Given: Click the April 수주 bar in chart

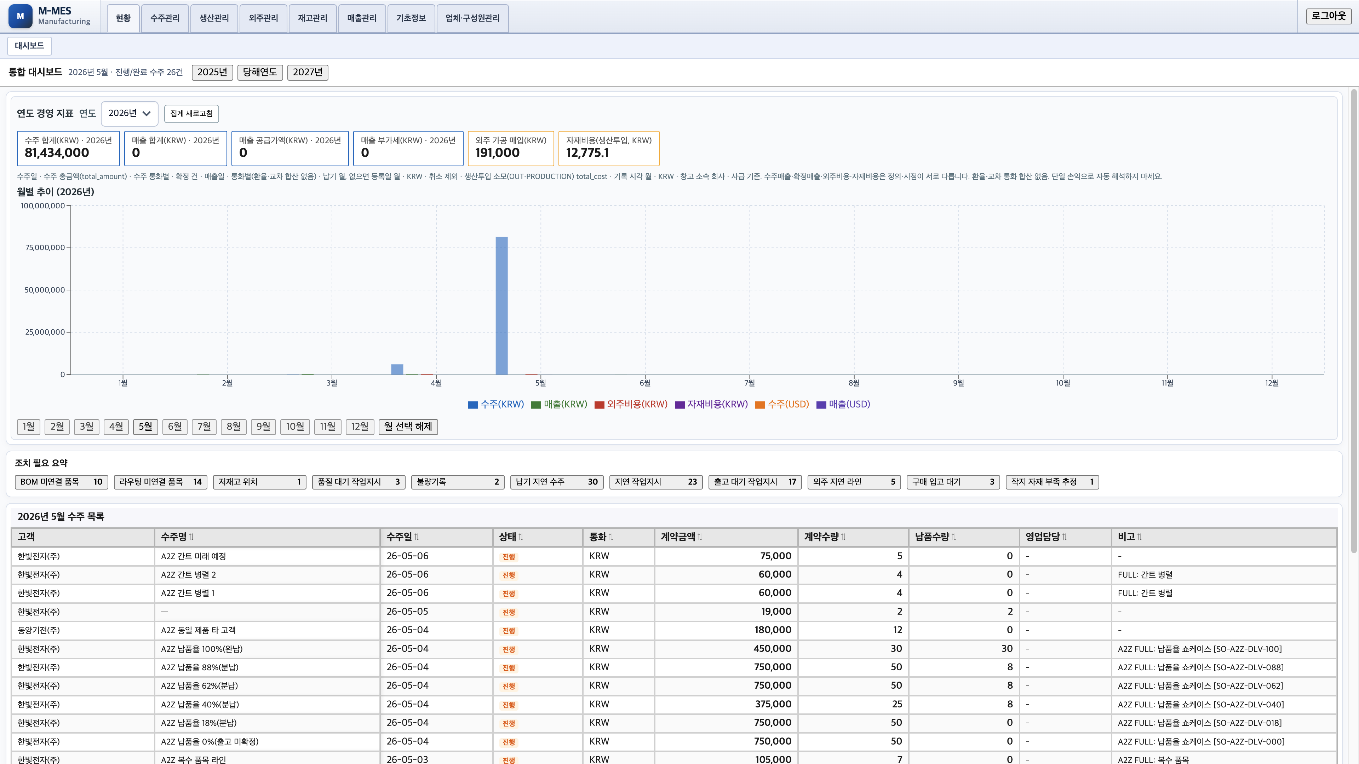Looking at the screenshot, I should pyautogui.click(x=397, y=369).
